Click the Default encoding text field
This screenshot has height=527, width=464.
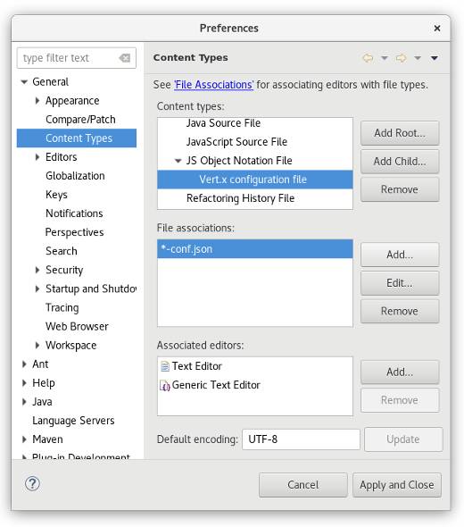point(301,439)
